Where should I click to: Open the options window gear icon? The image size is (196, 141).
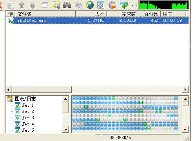[x=101, y=5]
